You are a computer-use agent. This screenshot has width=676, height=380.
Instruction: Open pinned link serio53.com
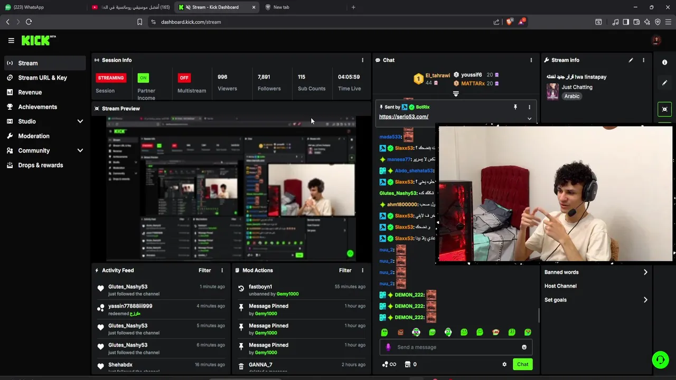pos(403,117)
